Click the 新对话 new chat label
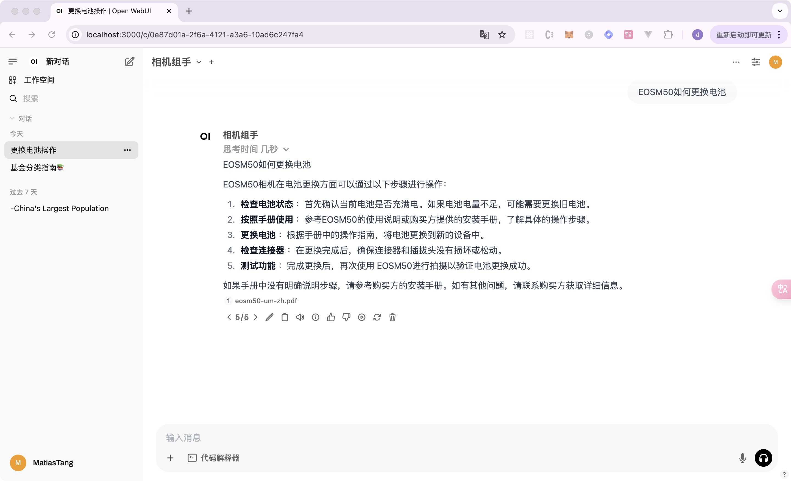The image size is (791, 481). 57,61
